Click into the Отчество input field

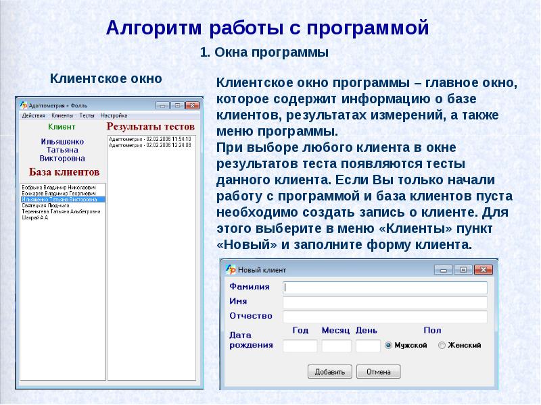click(385, 317)
